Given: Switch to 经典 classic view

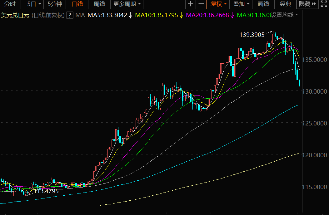Looking at the screenshot, I should tap(285, 4).
